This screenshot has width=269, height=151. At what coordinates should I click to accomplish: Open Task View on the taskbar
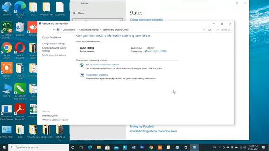pos(81,147)
